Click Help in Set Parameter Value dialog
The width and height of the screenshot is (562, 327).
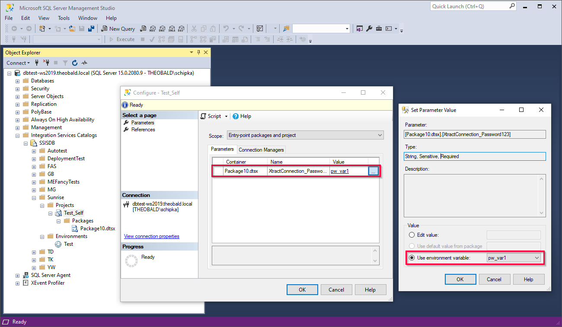coord(528,279)
